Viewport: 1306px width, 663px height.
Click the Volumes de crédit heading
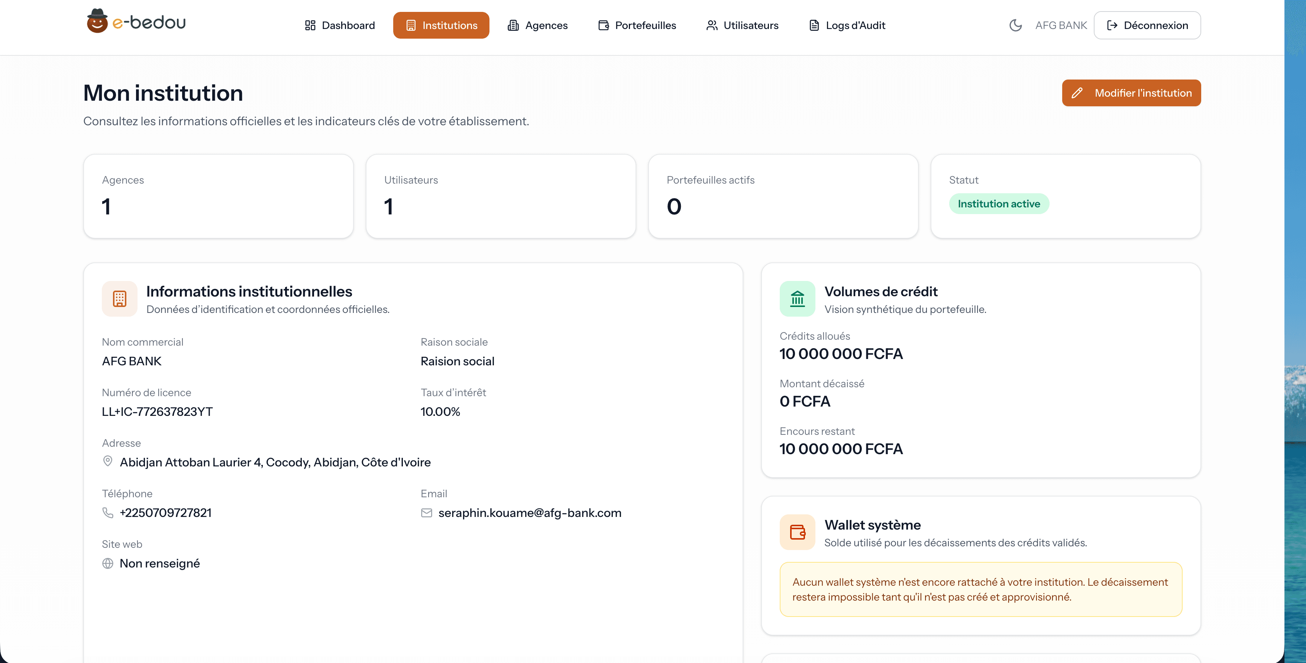click(881, 291)
